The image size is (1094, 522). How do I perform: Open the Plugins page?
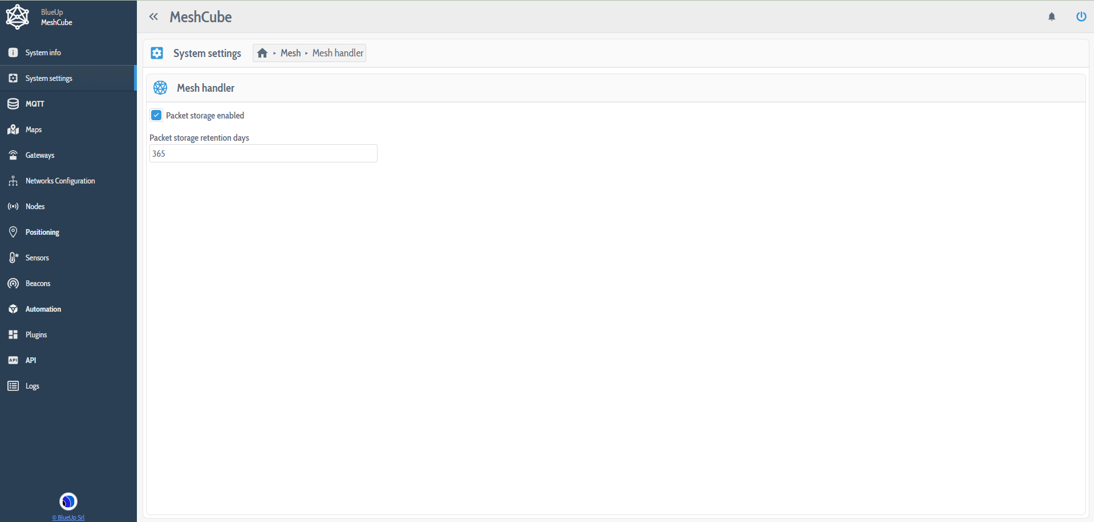point(36,335)
